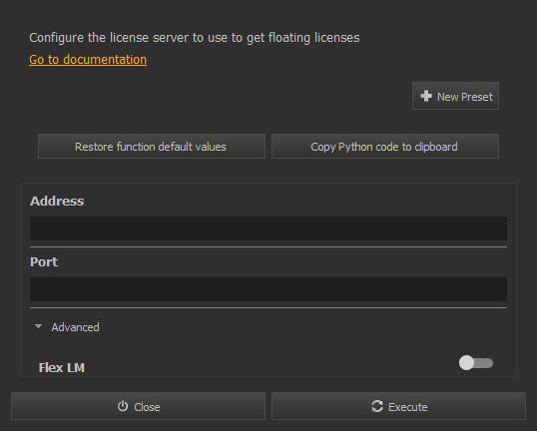The width and height of the screenshot is (537, 431).
Task: Click the Flex LM switch knob
Action: click(466, 363)
